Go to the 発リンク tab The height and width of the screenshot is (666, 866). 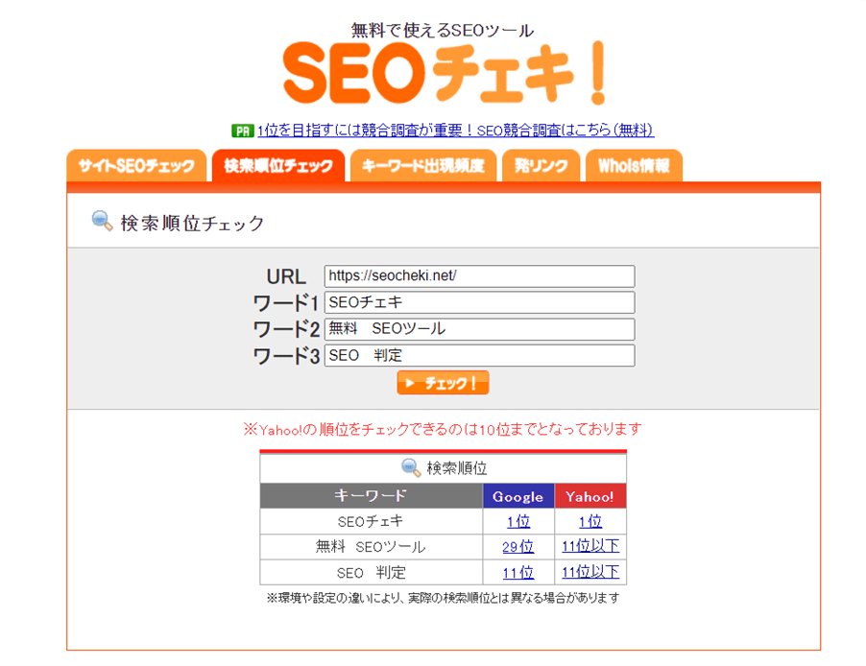(x=541, y=166)
